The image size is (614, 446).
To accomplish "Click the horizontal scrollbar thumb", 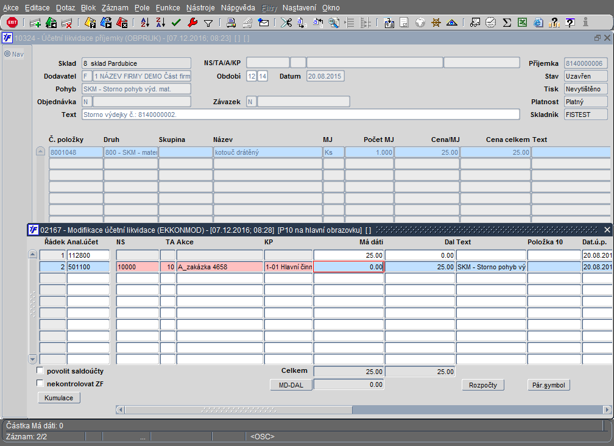I will [x=239, y=410].
